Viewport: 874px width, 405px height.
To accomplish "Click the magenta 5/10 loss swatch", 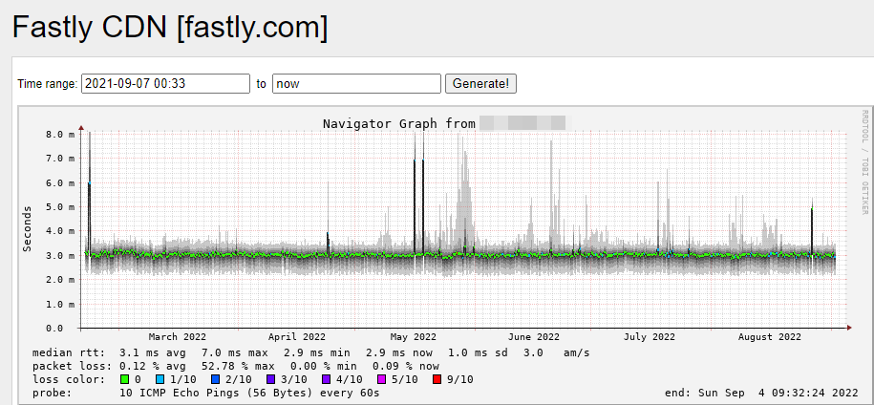I will coord(382,379).
